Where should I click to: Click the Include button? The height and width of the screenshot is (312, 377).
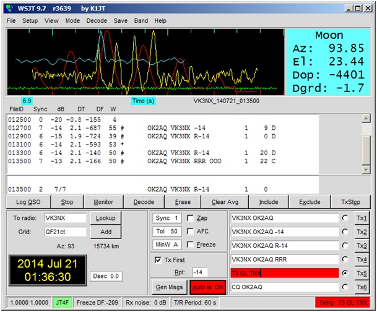[x=269, y=202]
